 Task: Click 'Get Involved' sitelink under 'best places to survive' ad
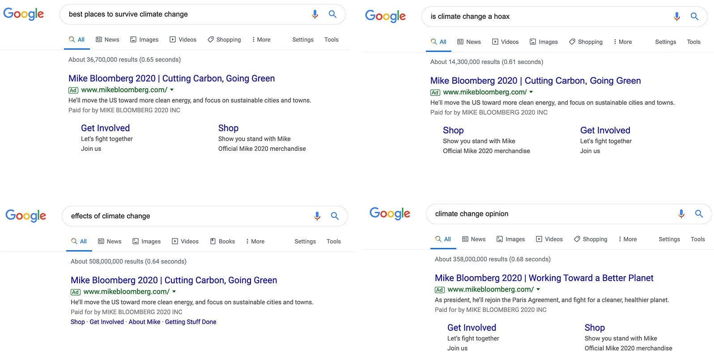coord(105,128)
